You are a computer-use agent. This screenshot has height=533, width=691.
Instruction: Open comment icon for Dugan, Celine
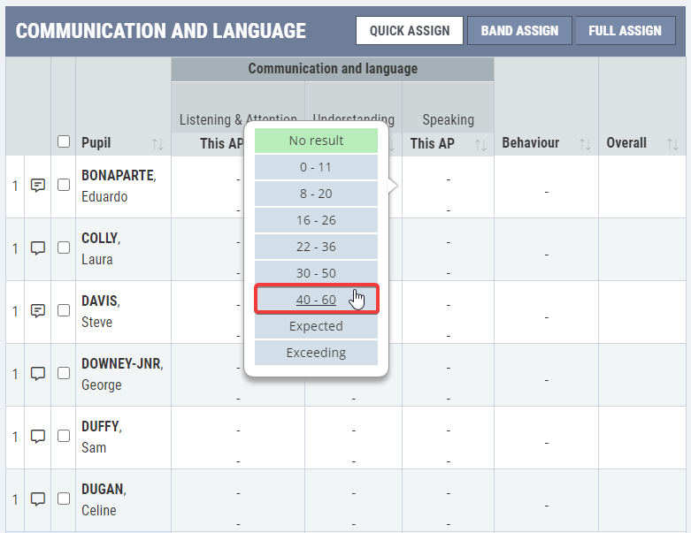coord(38,499)
